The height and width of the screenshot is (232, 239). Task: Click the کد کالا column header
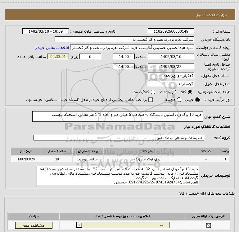pos(206,151)
